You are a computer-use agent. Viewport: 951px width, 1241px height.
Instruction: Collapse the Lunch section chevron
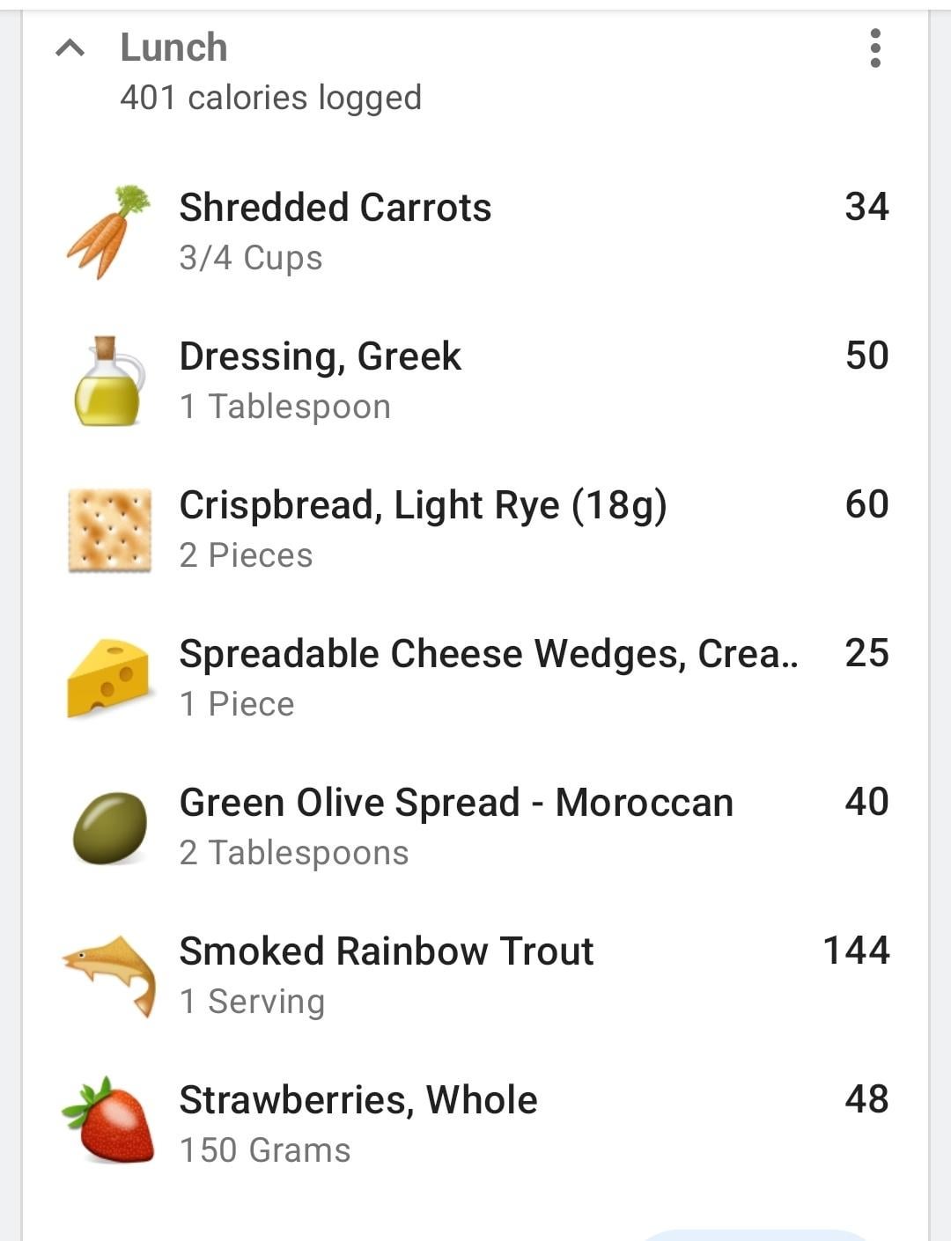70,48
